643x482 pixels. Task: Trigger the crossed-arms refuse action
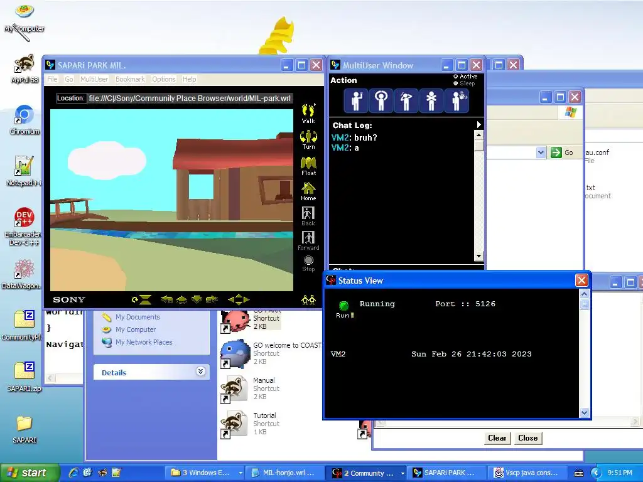431,100
